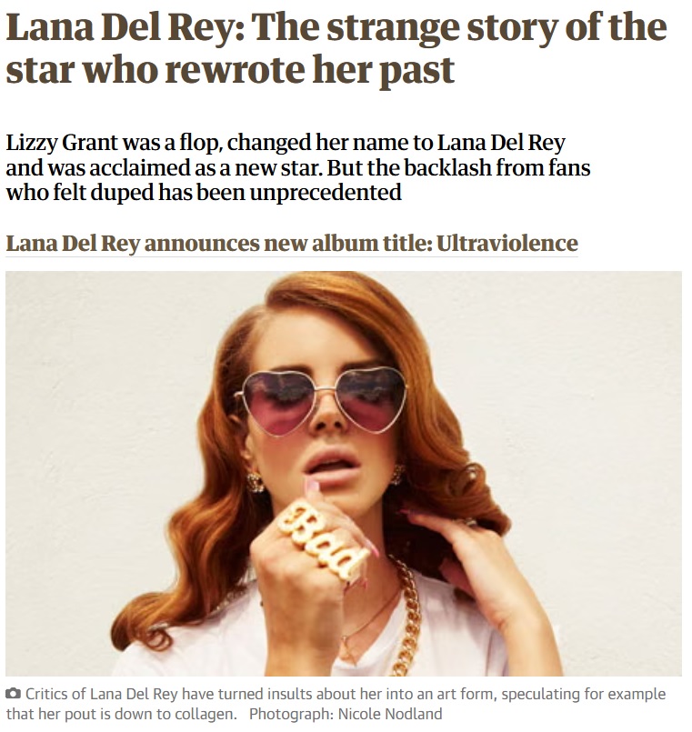Click the Nicole Nodland photograph credit
This screenshot has height=732, width=692.
click(346, 714)
